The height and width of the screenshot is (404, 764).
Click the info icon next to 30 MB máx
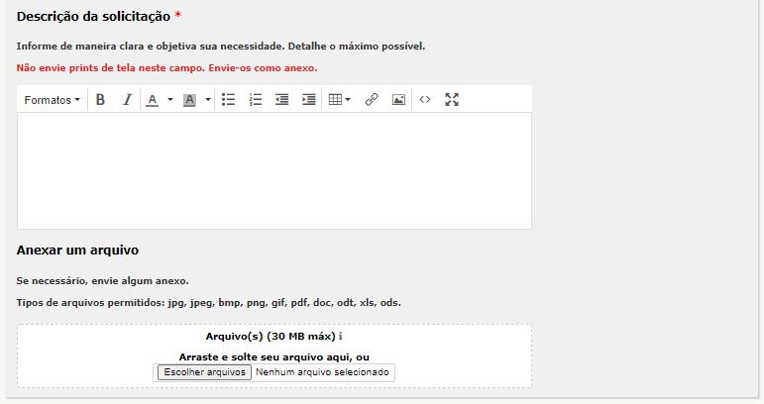(341, 337)
